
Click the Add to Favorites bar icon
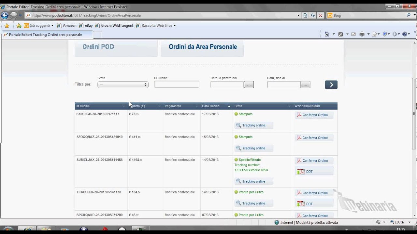coord(19,26)
